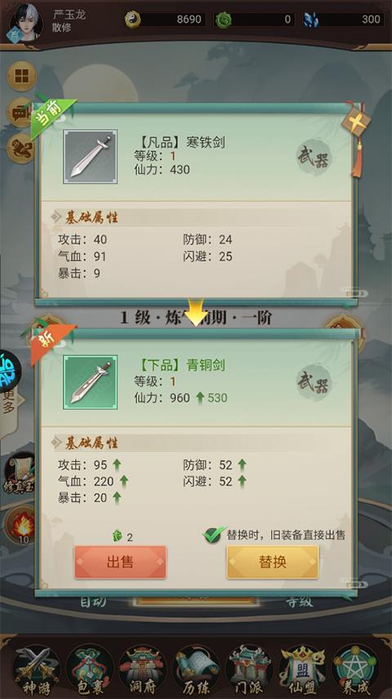Open the player avatar portrait

pos(25,22)
